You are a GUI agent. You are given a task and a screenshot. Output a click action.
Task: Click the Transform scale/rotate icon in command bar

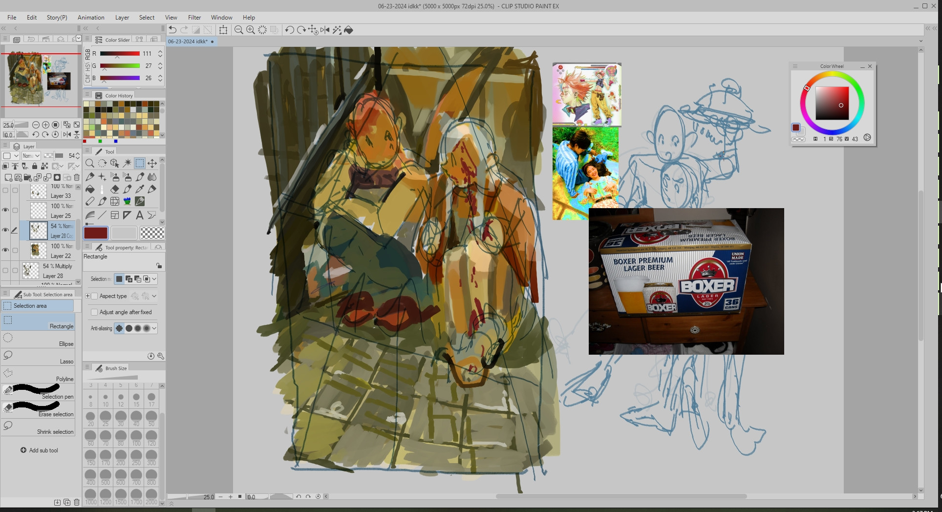pos(223,30)
